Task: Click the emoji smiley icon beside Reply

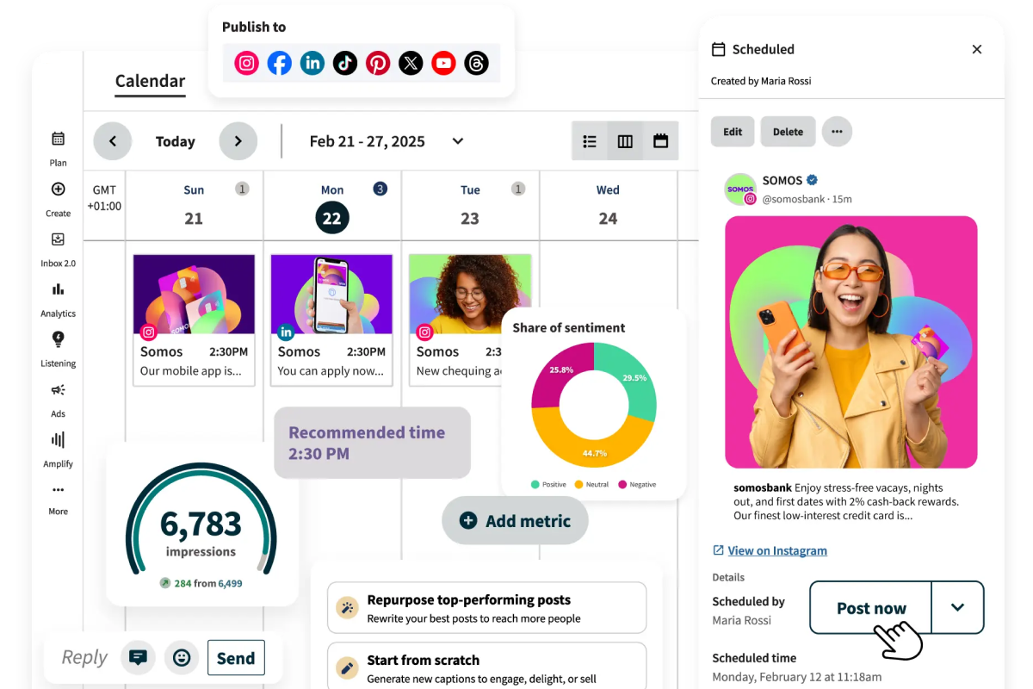Action: [x=182, y=658]
